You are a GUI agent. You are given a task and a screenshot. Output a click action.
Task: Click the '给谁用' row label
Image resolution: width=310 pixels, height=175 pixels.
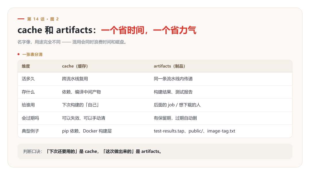tap(28, 105)
